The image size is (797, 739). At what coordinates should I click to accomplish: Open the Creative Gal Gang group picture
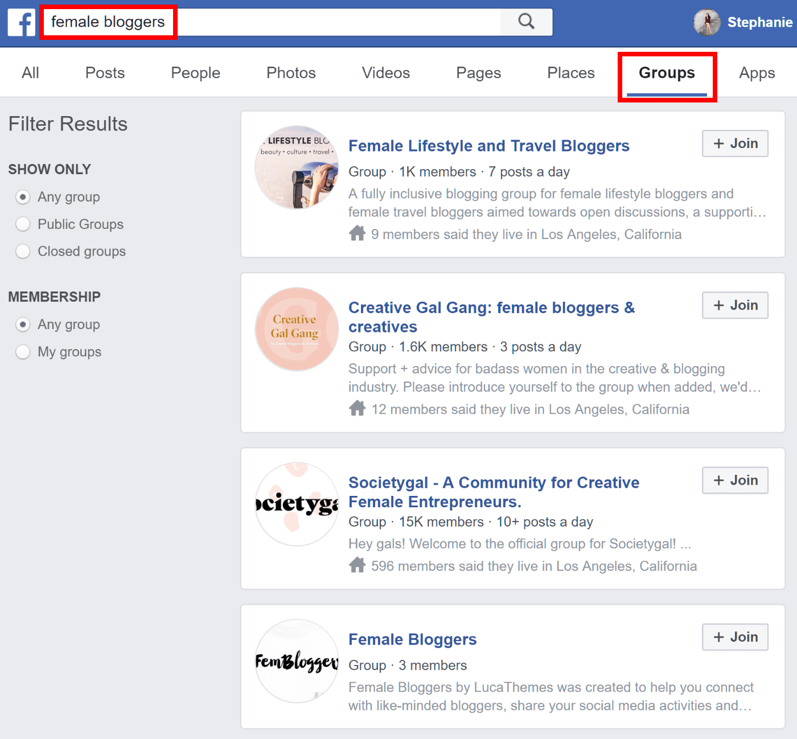coord(297,329)
